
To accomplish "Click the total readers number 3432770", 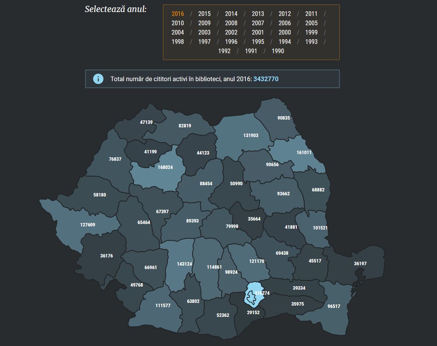I will click(x=266, y=79).
